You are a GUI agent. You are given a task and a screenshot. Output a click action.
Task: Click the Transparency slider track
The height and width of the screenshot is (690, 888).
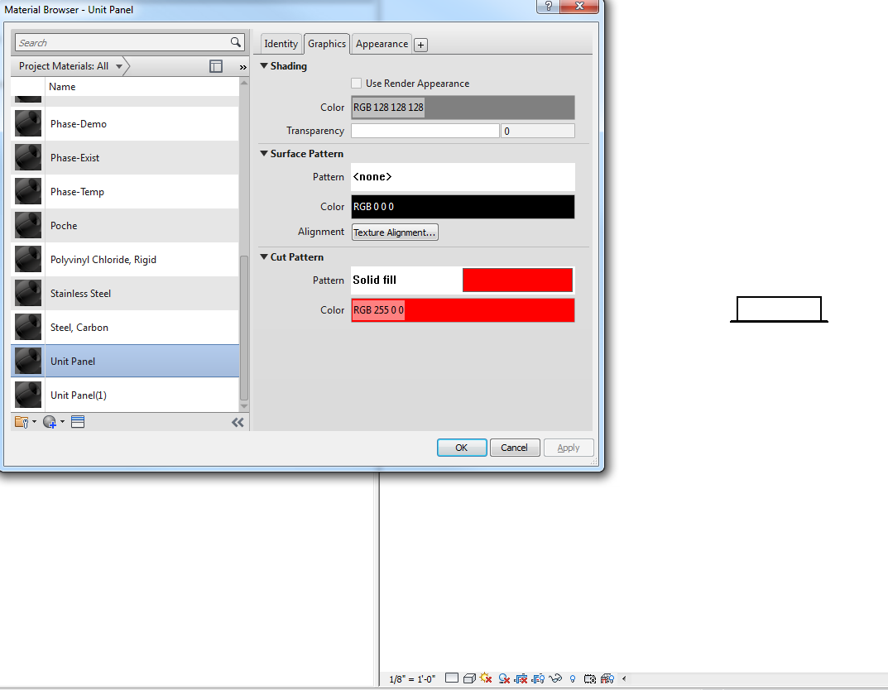coord(425,131)
